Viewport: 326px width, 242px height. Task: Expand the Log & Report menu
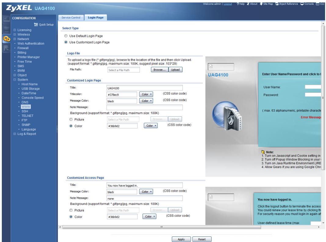pyautogui.click(x=15, y=134)
